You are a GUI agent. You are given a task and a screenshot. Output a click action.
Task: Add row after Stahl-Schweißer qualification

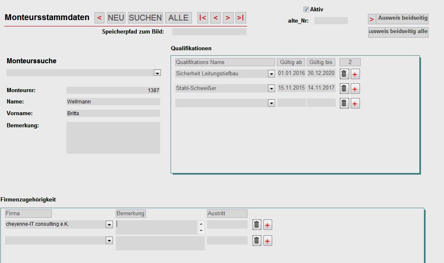pyautogui.click(x=355, y=89)
